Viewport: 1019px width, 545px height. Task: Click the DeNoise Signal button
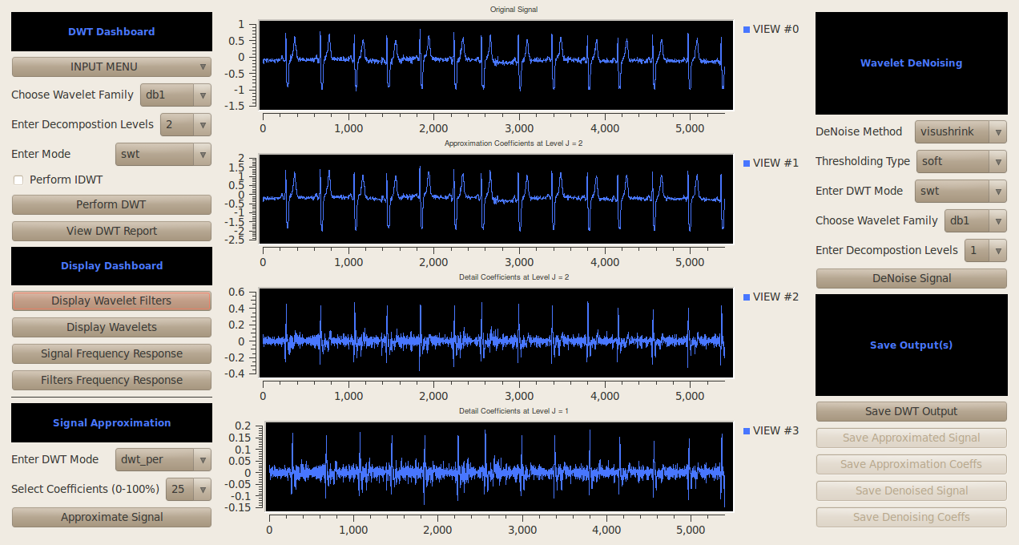point(912,279)
